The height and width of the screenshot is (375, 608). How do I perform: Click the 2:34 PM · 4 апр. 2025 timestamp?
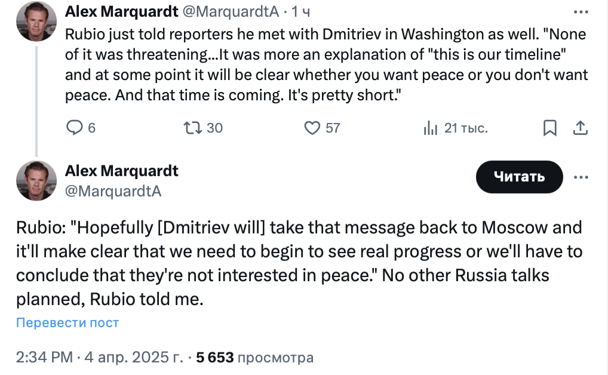[99, 358]
